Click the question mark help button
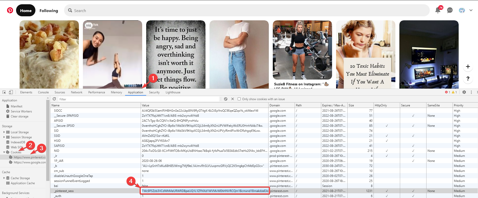Screen dimensions: 478x198 tap(468, 79)
